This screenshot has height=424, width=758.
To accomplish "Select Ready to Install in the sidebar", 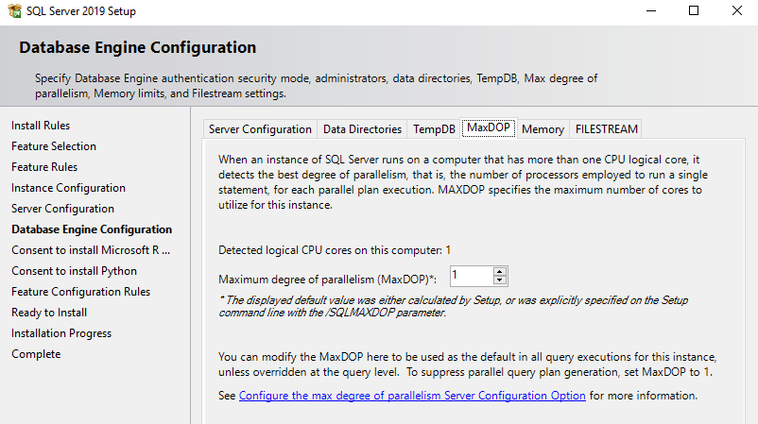I will click(49, 313).
